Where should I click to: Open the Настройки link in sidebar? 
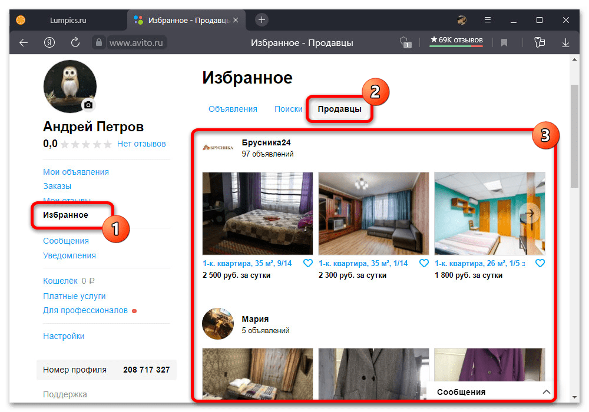tap(64, 336)
